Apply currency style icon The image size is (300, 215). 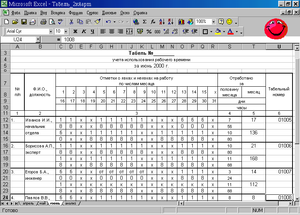pyautogui.click(x=140, y=32)
